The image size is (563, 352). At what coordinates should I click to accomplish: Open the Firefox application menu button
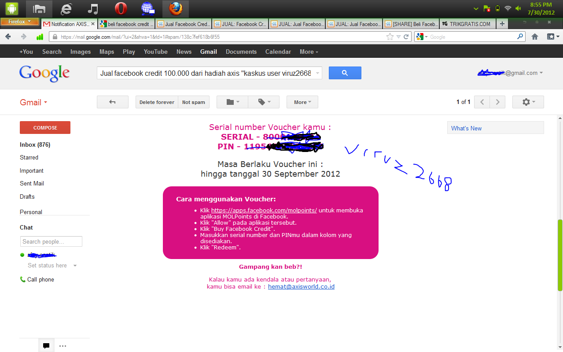pos(19,22)
